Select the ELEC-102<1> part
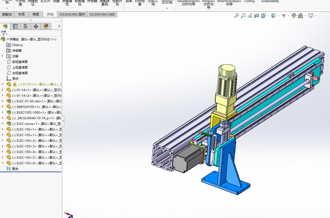The height and width of the screenshot is (218, 330). pyautogui.click(x=37, y=129)
